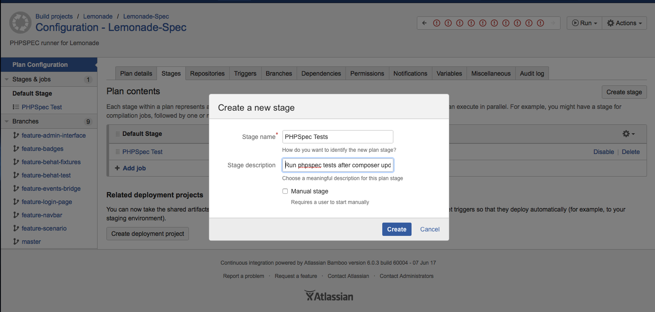Image resolution: width=655 pixels, height=312 pixels.
Task: Open feature-events-bridge branch
Action: 51,189
